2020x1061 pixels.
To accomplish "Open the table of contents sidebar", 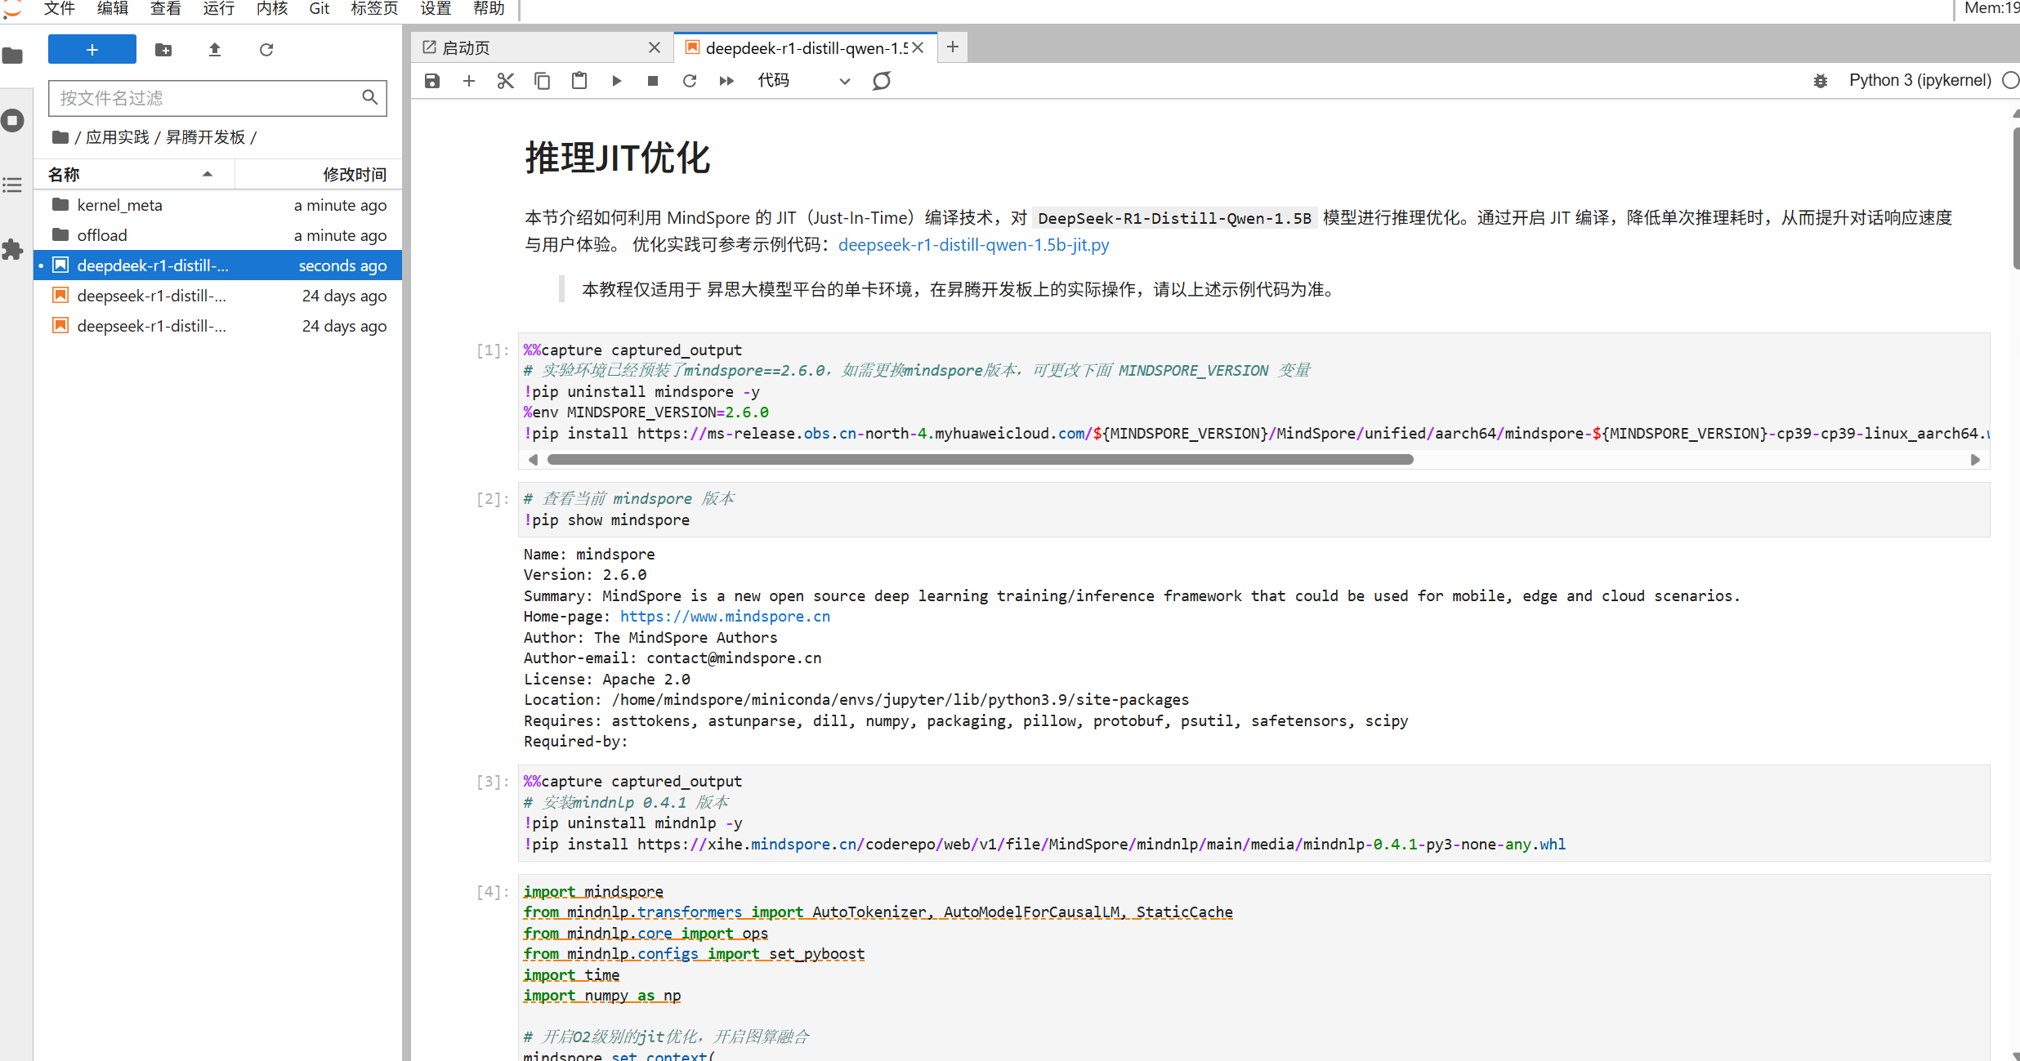I will pos(13,185).
